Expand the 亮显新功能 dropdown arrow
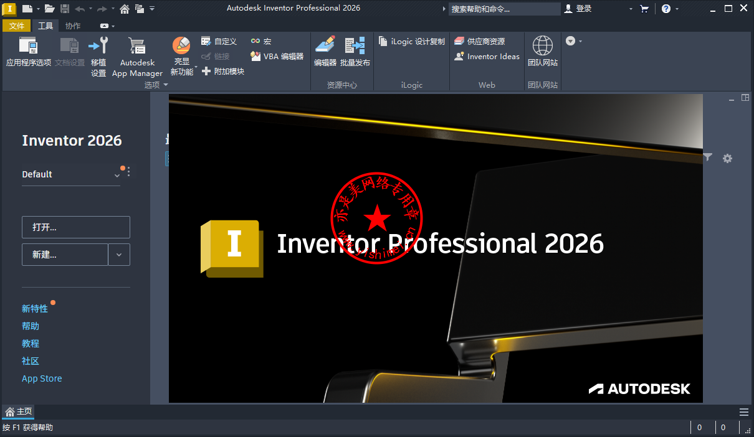 pos(196,67)
